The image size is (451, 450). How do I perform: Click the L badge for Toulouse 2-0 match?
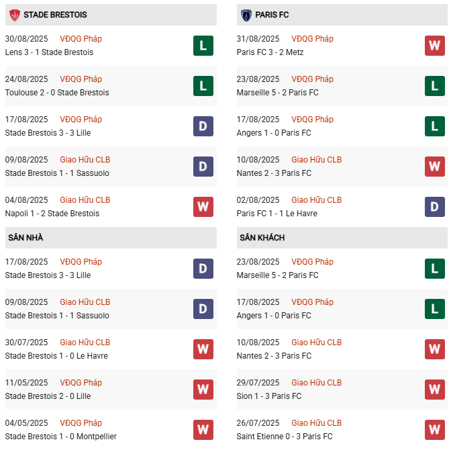tap(203, 86)
